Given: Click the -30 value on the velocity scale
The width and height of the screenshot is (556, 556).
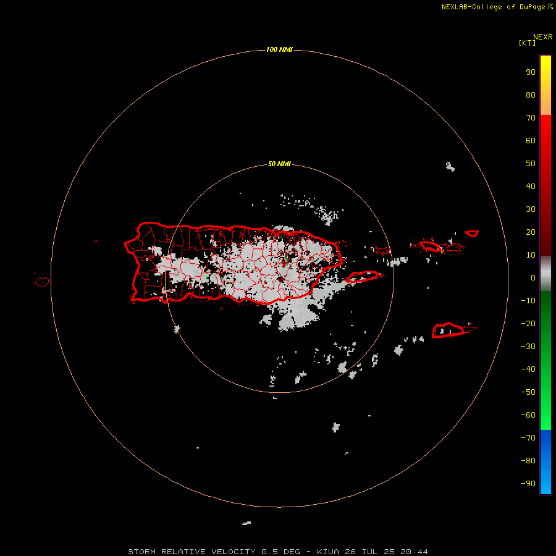Looking at the screenshot, I should (528, 347).
